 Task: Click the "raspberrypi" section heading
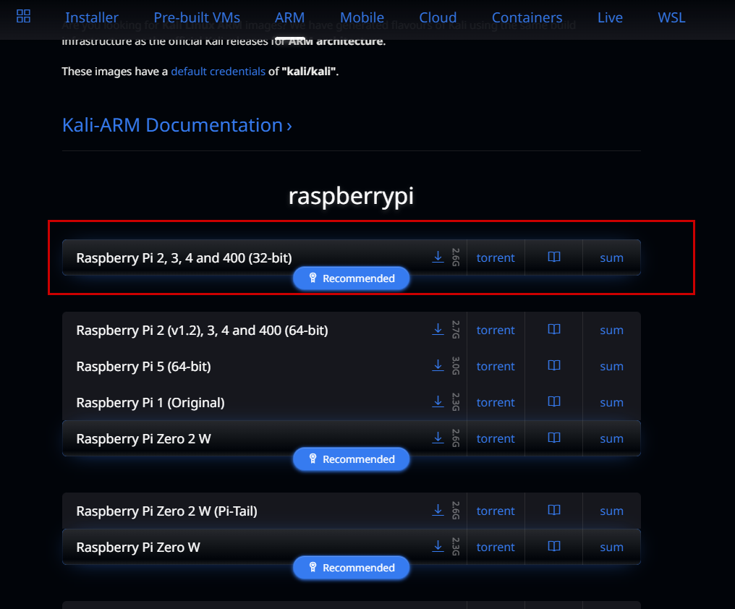[x=351, y=195]
